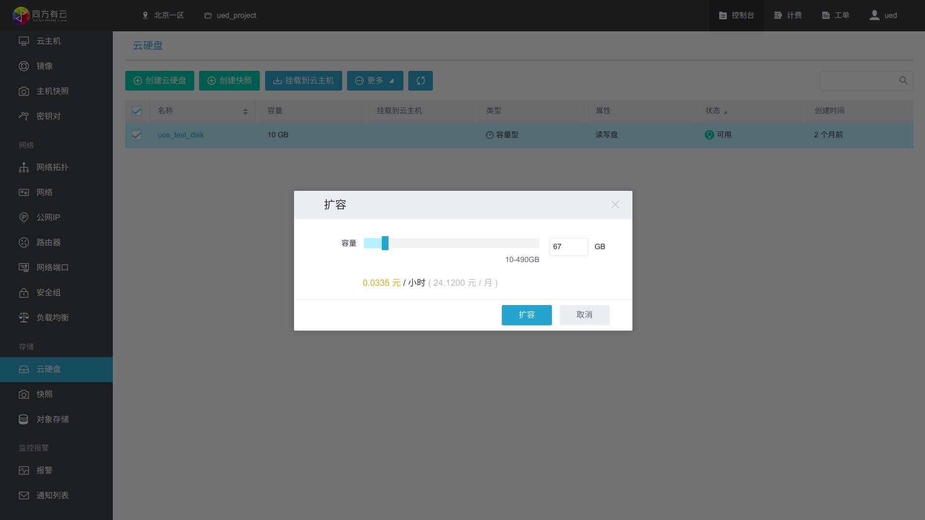925x520 pixels.
Task: Uncheck the uos_test_disk row checkbox
Action: (x=136, y=135)
